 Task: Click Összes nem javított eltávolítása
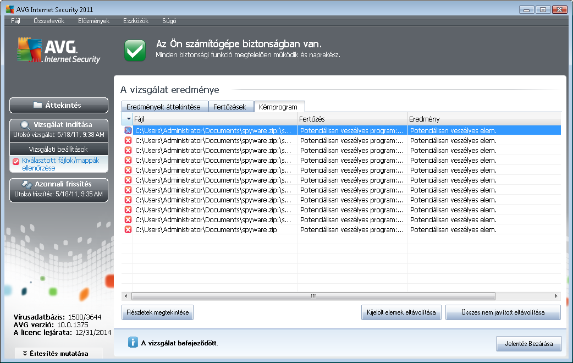click(x=503, y=312)
